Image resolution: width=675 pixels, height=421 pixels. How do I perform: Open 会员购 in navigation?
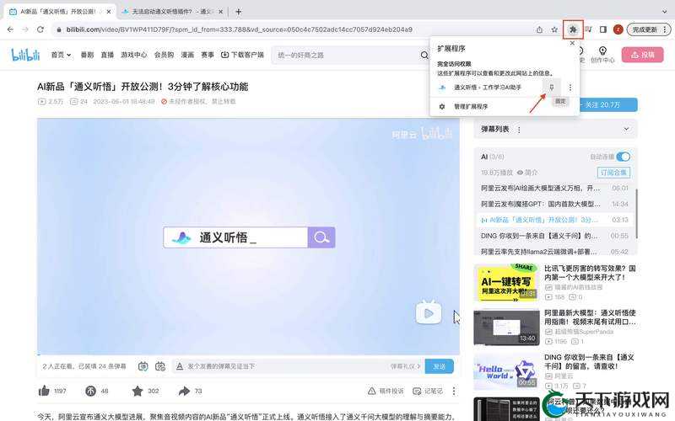coord(164,55)
